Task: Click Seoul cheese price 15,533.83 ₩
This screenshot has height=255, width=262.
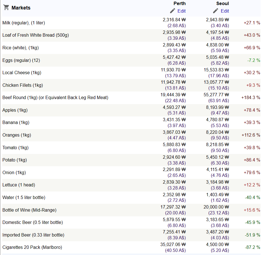Action: pos(216,70)
